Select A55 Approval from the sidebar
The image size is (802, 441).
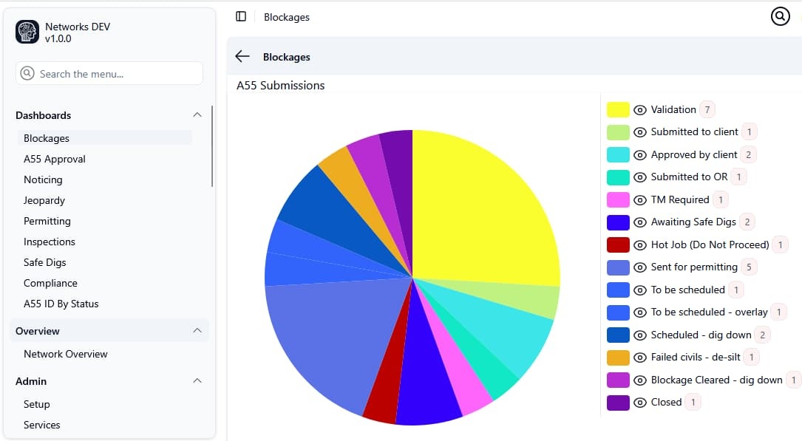pyautogui.click(x=54, y=159)
